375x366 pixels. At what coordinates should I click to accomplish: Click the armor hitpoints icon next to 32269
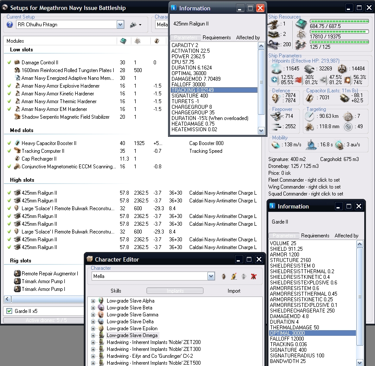(x=309, y=69)
